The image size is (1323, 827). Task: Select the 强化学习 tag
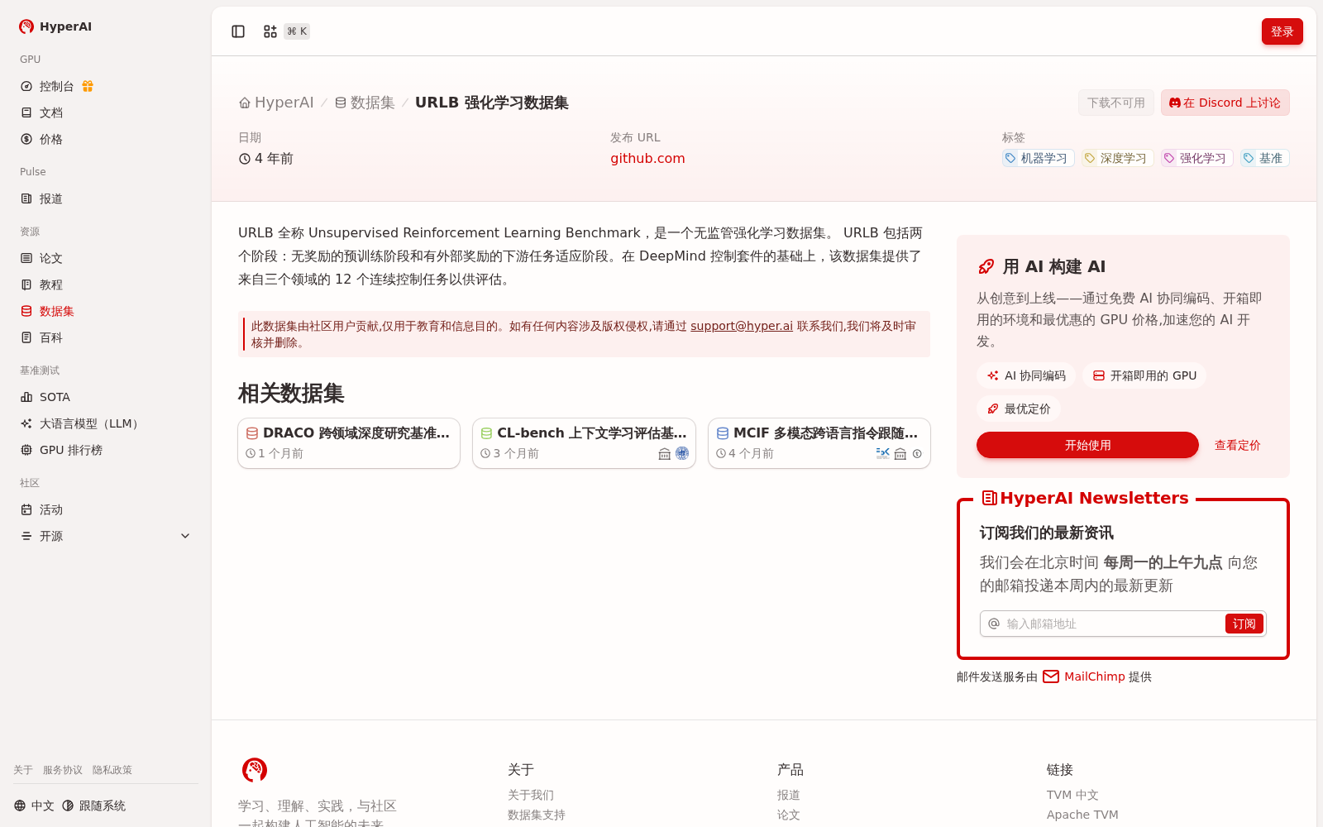click(x=1196, y=158)
